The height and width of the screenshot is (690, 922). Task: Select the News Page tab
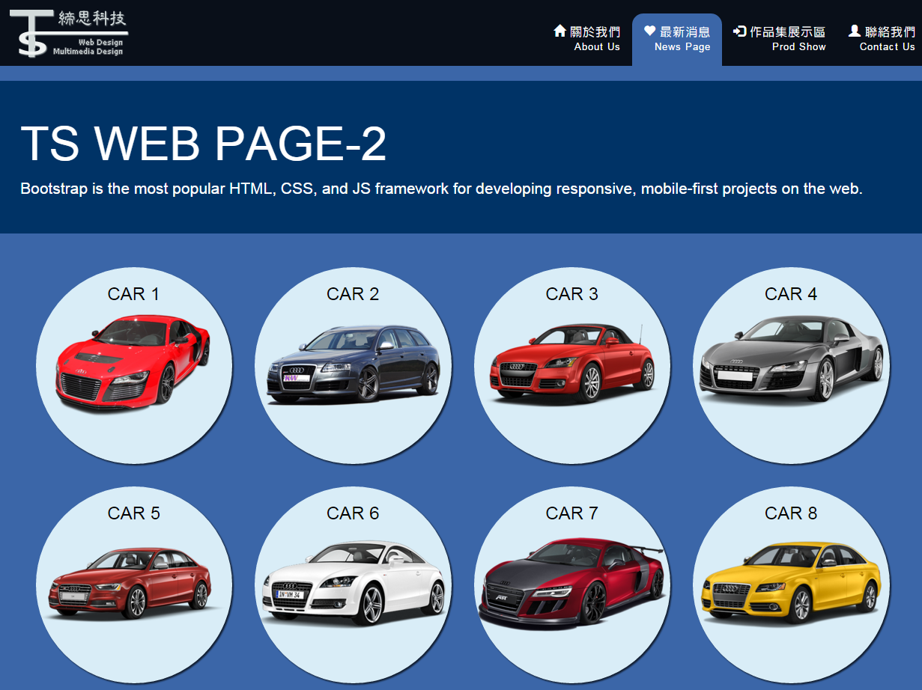point(678,40)
